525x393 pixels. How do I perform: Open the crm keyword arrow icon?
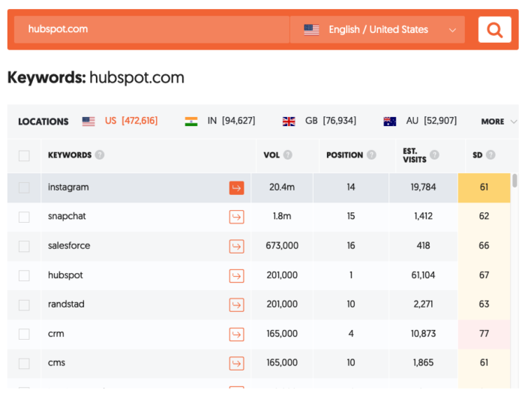(x=236, y=334)
